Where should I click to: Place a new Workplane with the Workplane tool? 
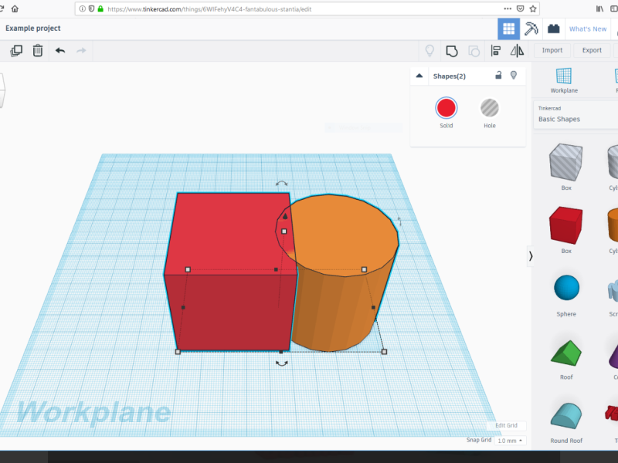pos(564,79)
